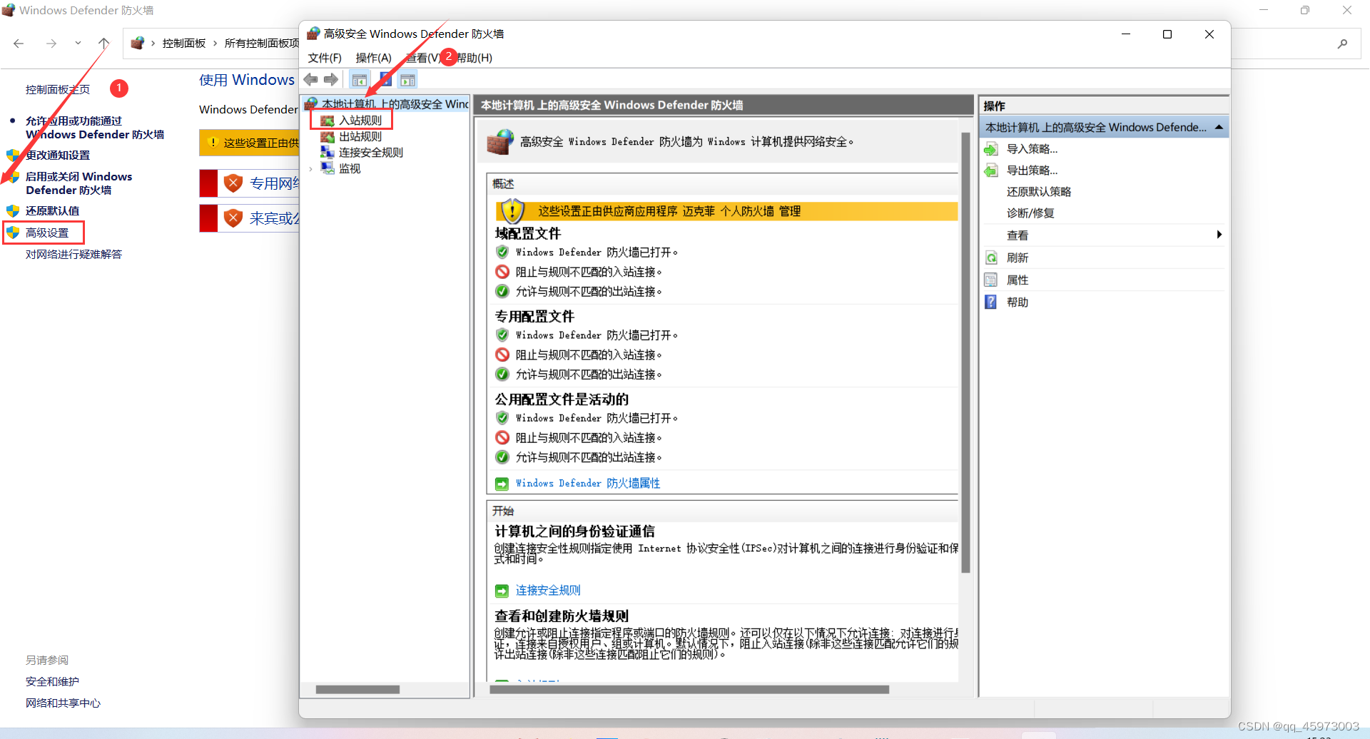Click the 属性 properties icon in the actions pane
The width and height of the screenshot is (1370, 739).
(x=991, y=280)
